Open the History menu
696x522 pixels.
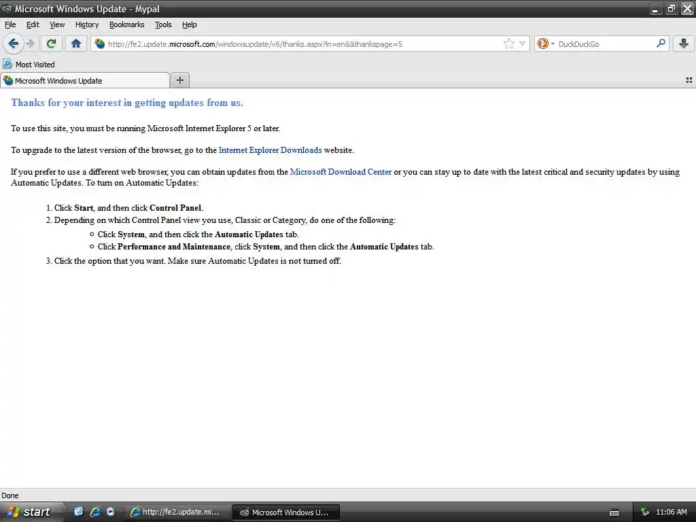[86, 25]
